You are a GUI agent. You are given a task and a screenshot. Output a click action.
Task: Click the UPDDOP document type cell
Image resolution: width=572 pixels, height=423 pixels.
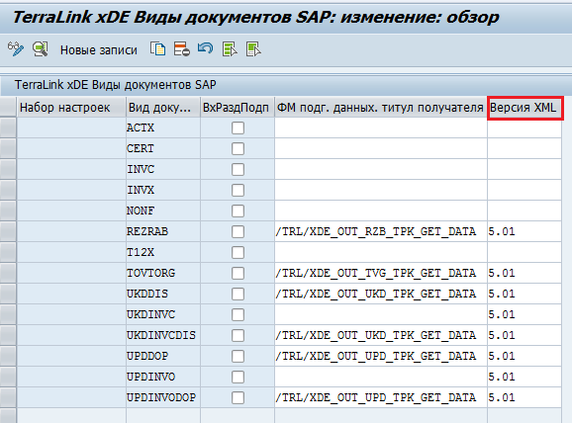[163, 357]
